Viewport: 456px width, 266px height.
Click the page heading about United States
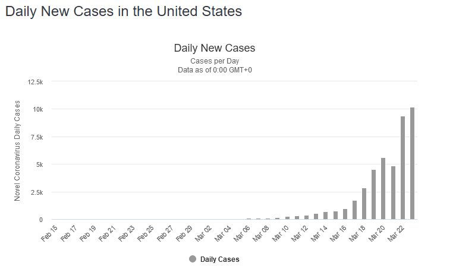point(124,11)
